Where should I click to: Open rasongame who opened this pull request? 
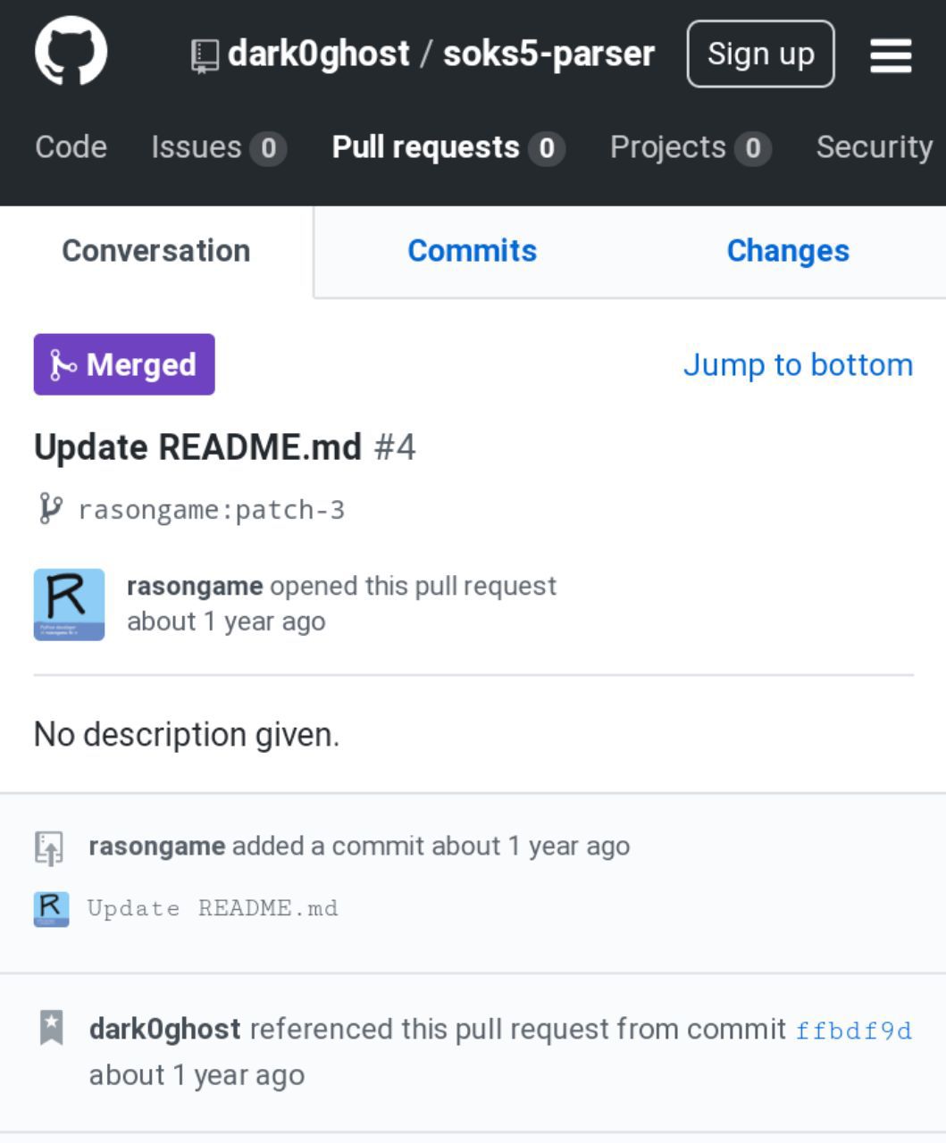195,586
